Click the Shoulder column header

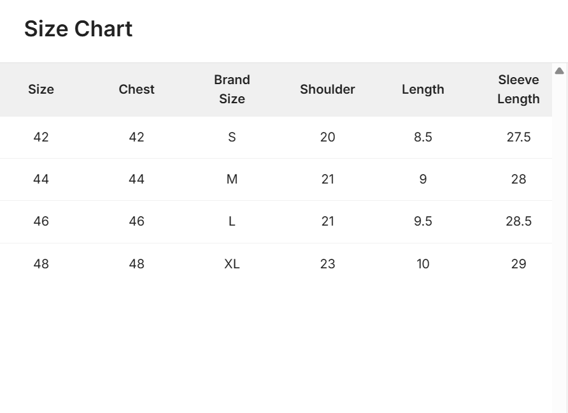[x=327, y=89]
